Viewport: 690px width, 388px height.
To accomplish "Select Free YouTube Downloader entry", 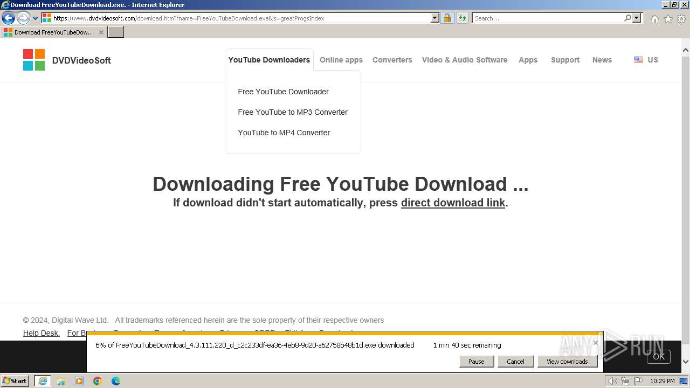I will (284, 92).
